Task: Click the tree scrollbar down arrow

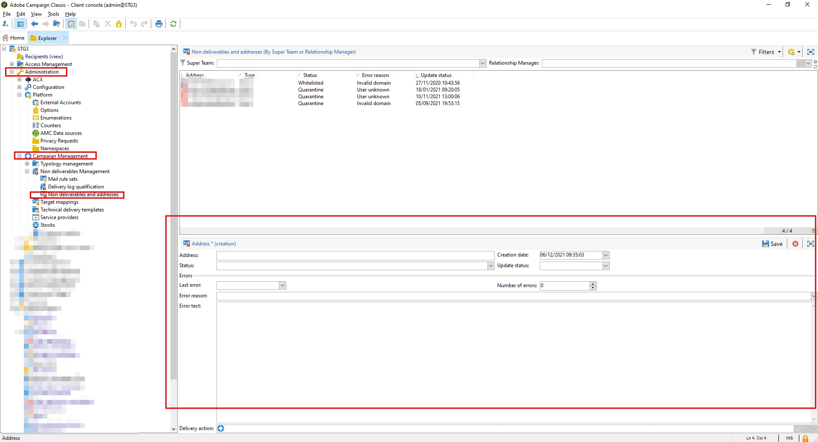Action: (173, 429)
